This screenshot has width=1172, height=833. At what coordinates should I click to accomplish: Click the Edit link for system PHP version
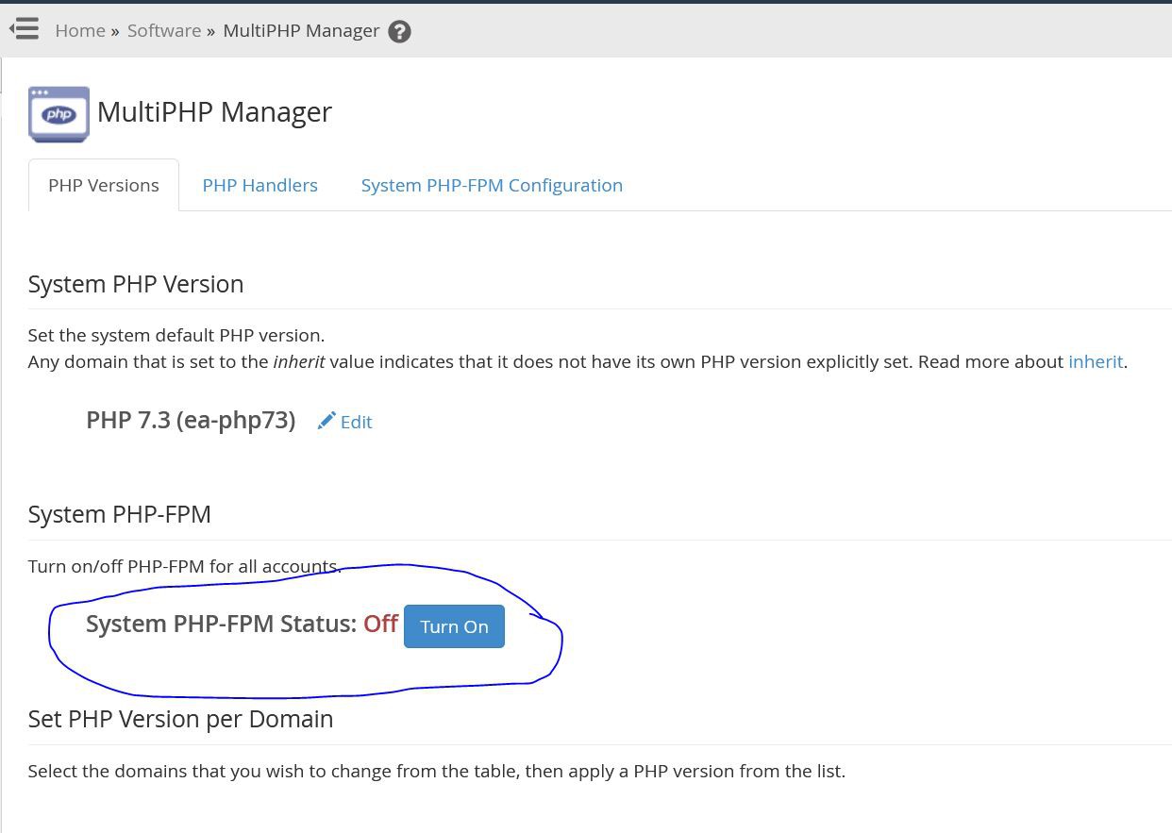(356, 422)
